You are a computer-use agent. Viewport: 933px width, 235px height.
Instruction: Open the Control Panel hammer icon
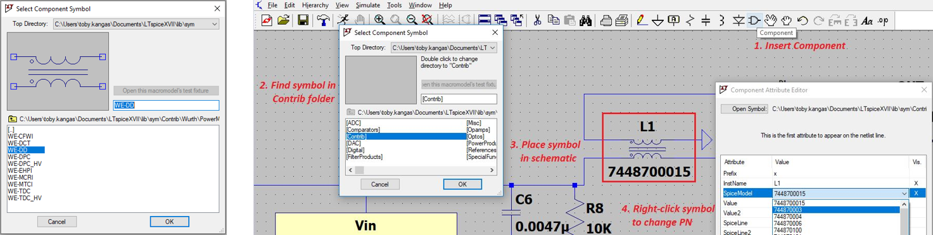[323, 20]
